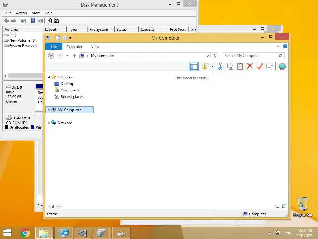Click Cut scissors icon in My Computer toolbar
Image resolution: width=318 pixels, height=239 pixels.
point(220,66)
